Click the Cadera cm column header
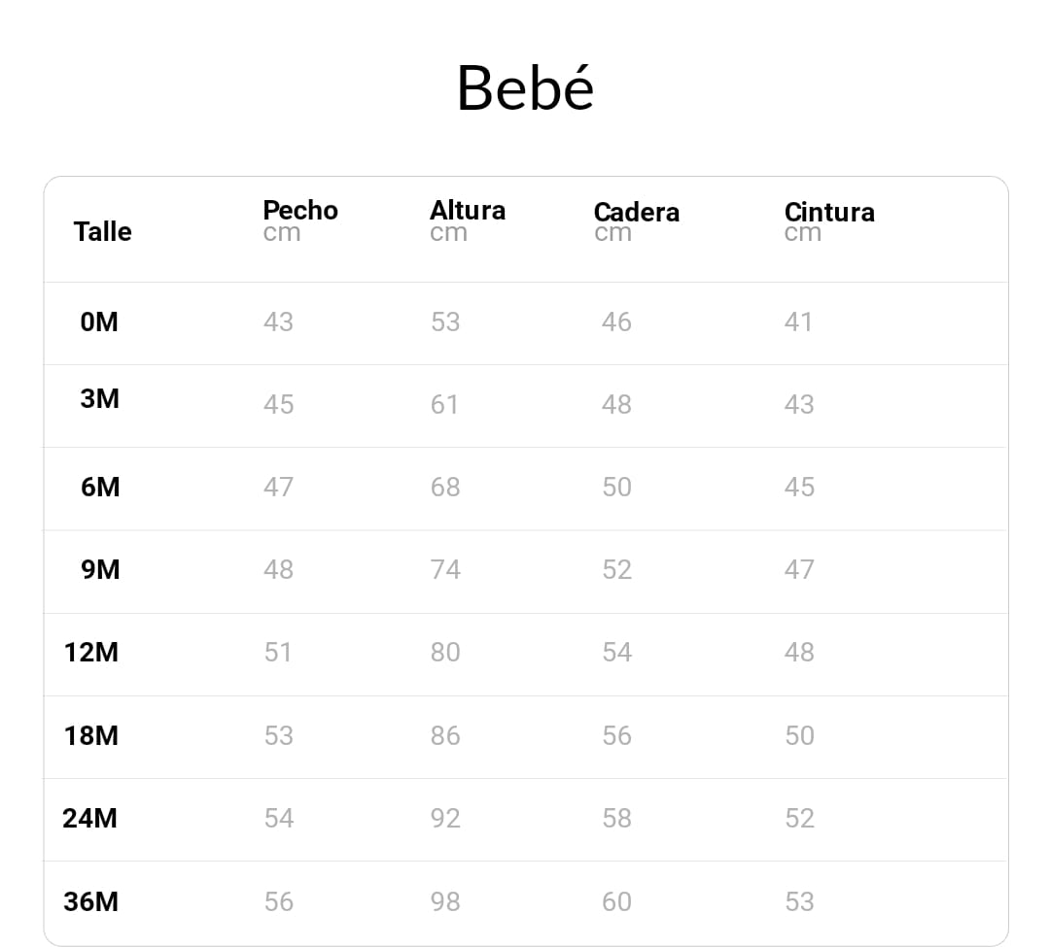The image size is (1050, 947). tap(636, 221)
